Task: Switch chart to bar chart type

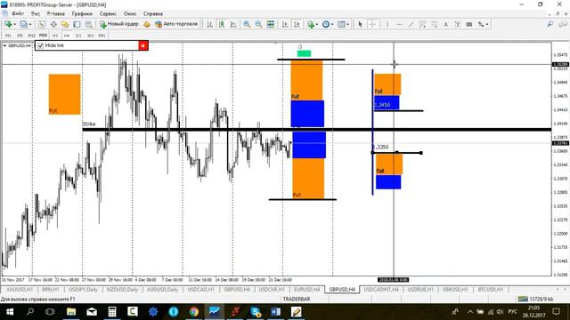Action: pyautogui.click(x=210, y=24)
